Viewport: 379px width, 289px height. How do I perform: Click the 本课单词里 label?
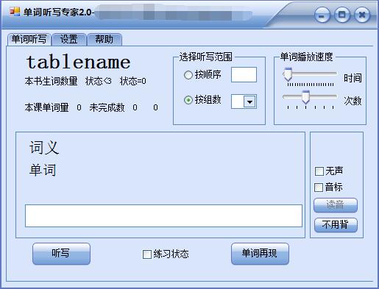coord(46,107)
